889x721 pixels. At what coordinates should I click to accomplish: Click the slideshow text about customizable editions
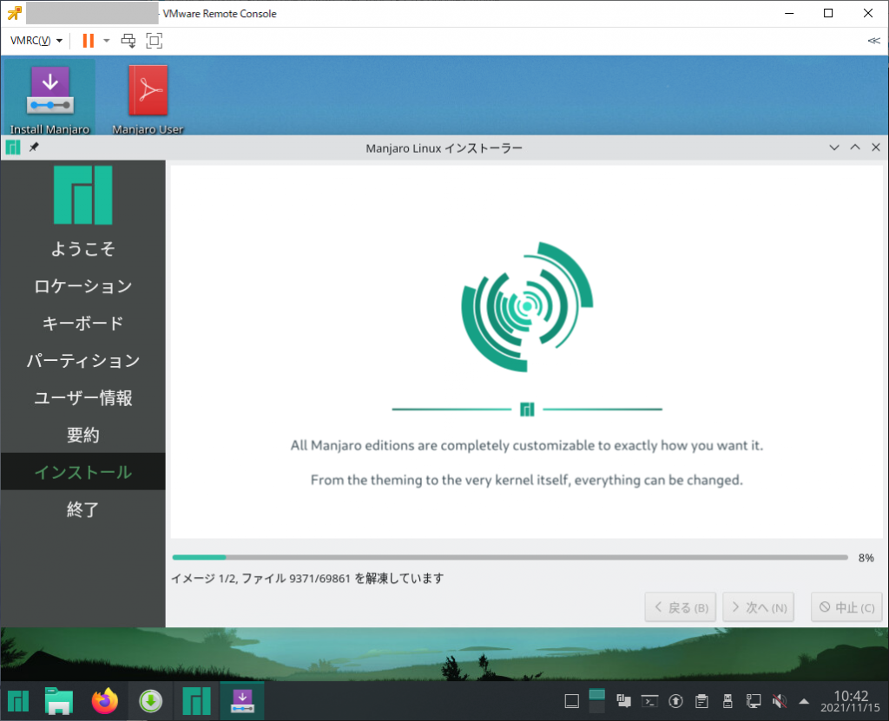(x=527, y=445)
